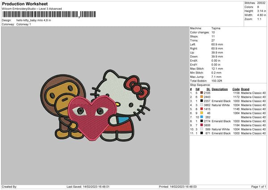Select the yellow swatch in stop 6
Image resolution: width=268 pixels, height=190 pixels.
point(202,112)
